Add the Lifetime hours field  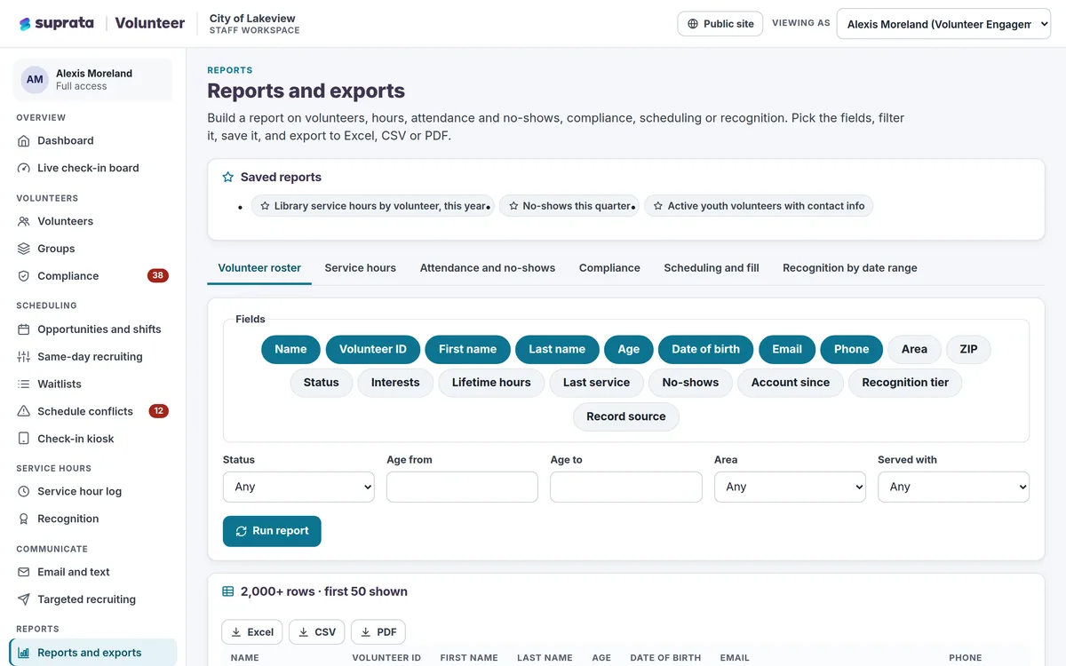click(491, 383)
